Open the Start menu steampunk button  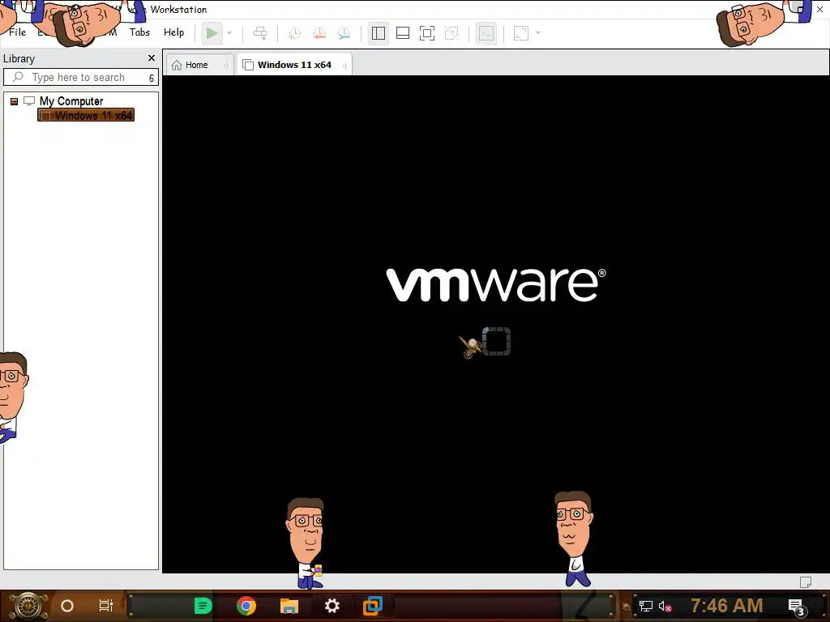point(28,606)
